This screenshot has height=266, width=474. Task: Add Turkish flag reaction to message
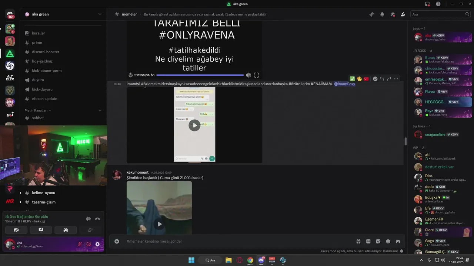point(366,79)
